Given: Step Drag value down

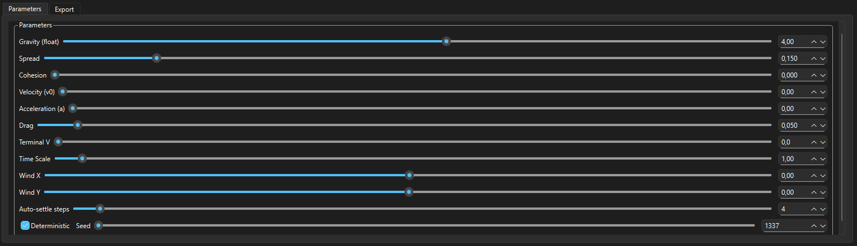Looking at the screenshot, I should 822,126.
